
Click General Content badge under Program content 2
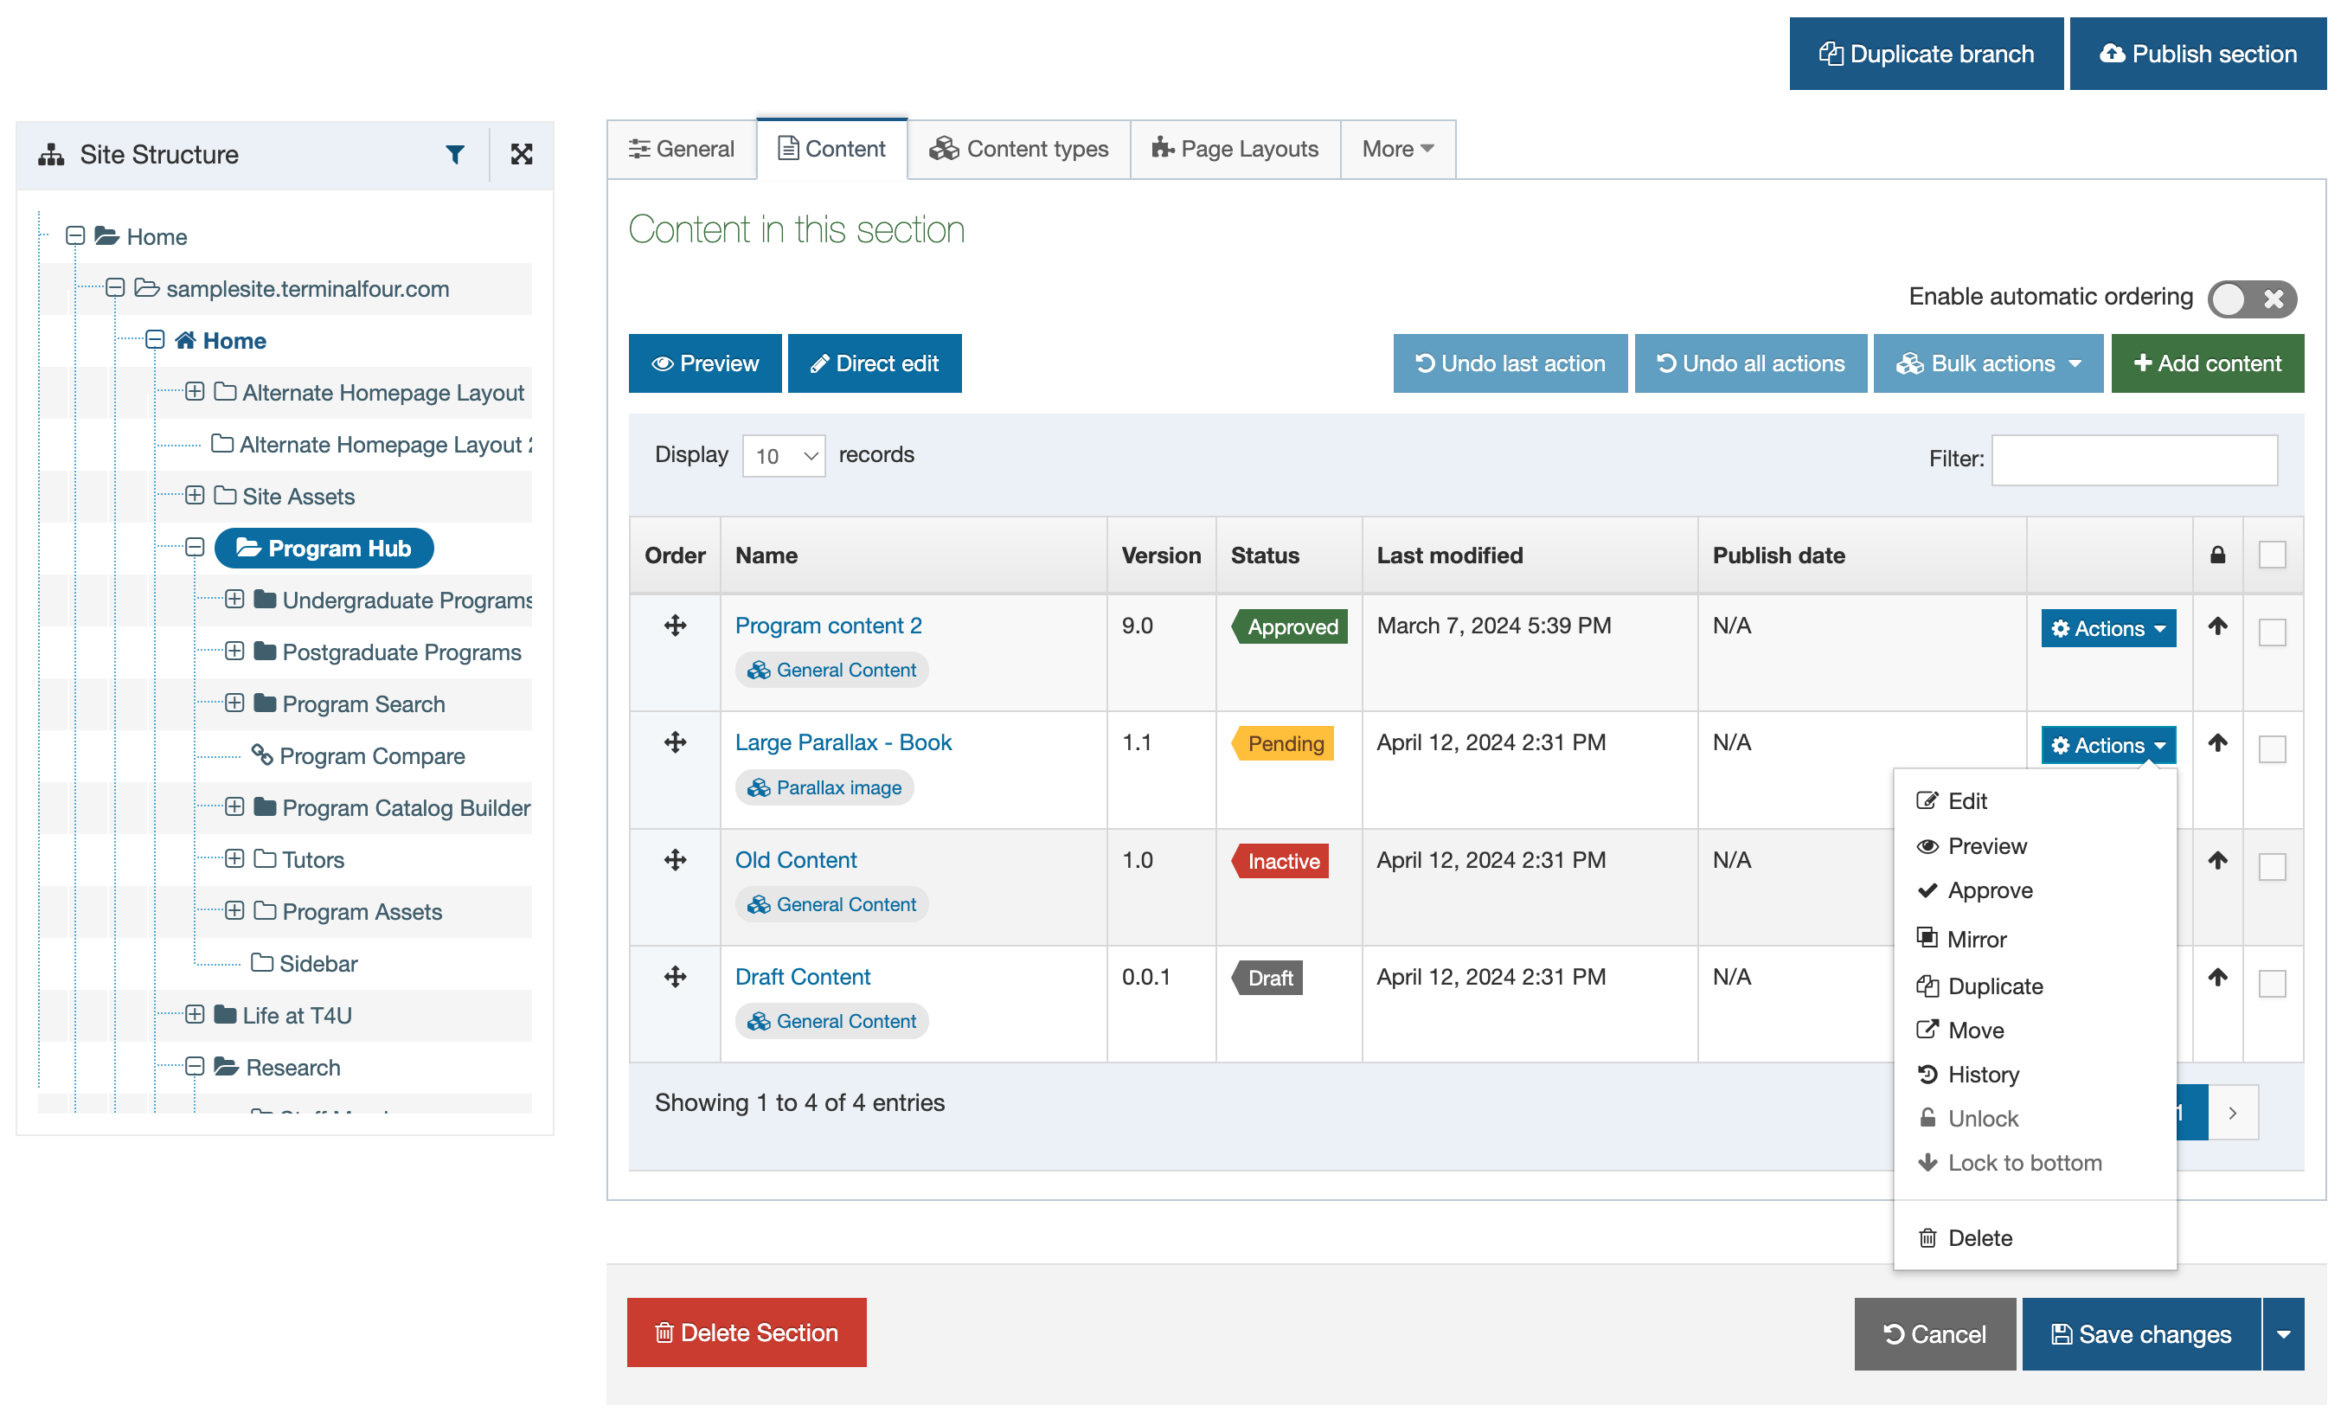pos(831,670)
